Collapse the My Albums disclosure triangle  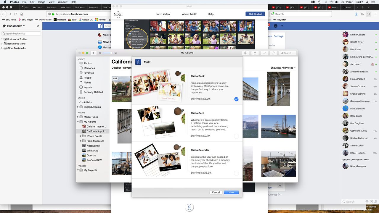click(x=78, y=122)
